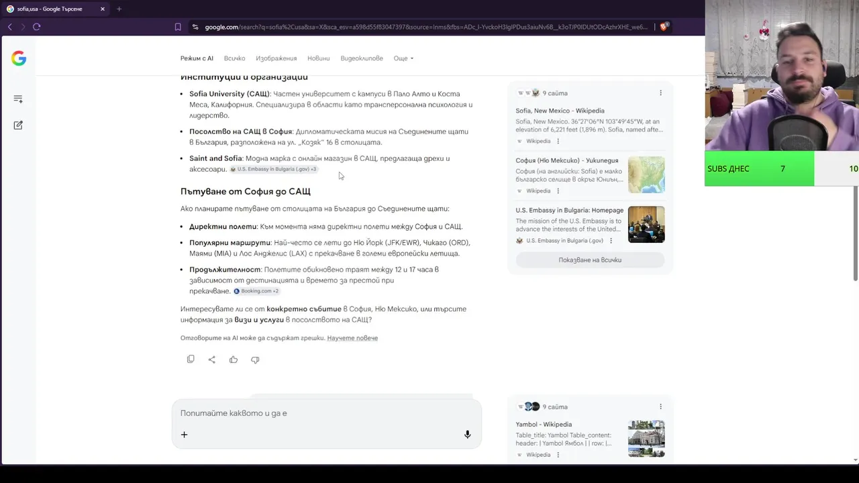Copy the AI answer with copy icon
The image size is (859, 483).
[x=191, y=360]
